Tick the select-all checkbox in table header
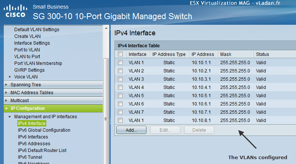Screen dimensions: 296x164 [x=120, y=54]
